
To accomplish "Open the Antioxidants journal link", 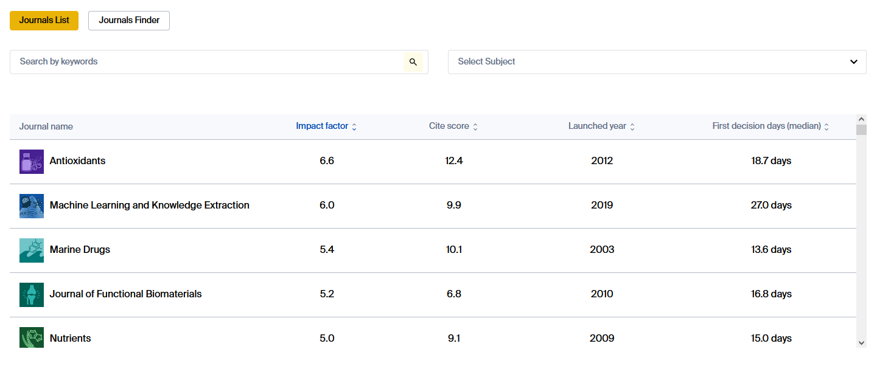I will (x=77, y=161).
